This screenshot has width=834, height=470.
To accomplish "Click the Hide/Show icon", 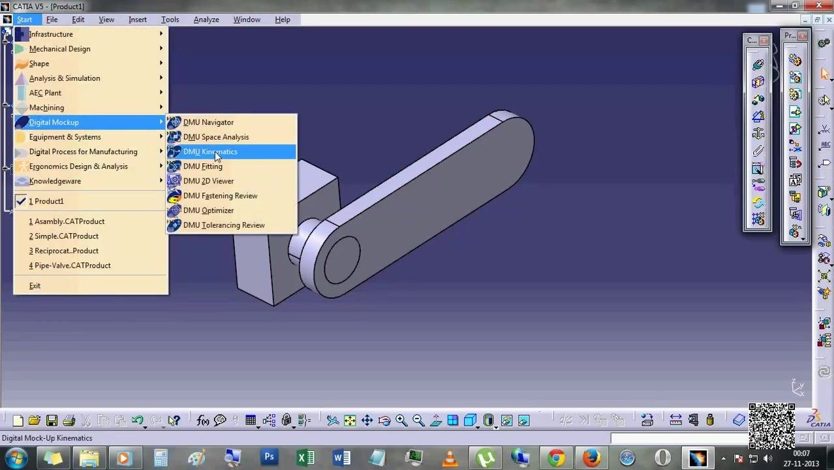I will coord(506,420).
